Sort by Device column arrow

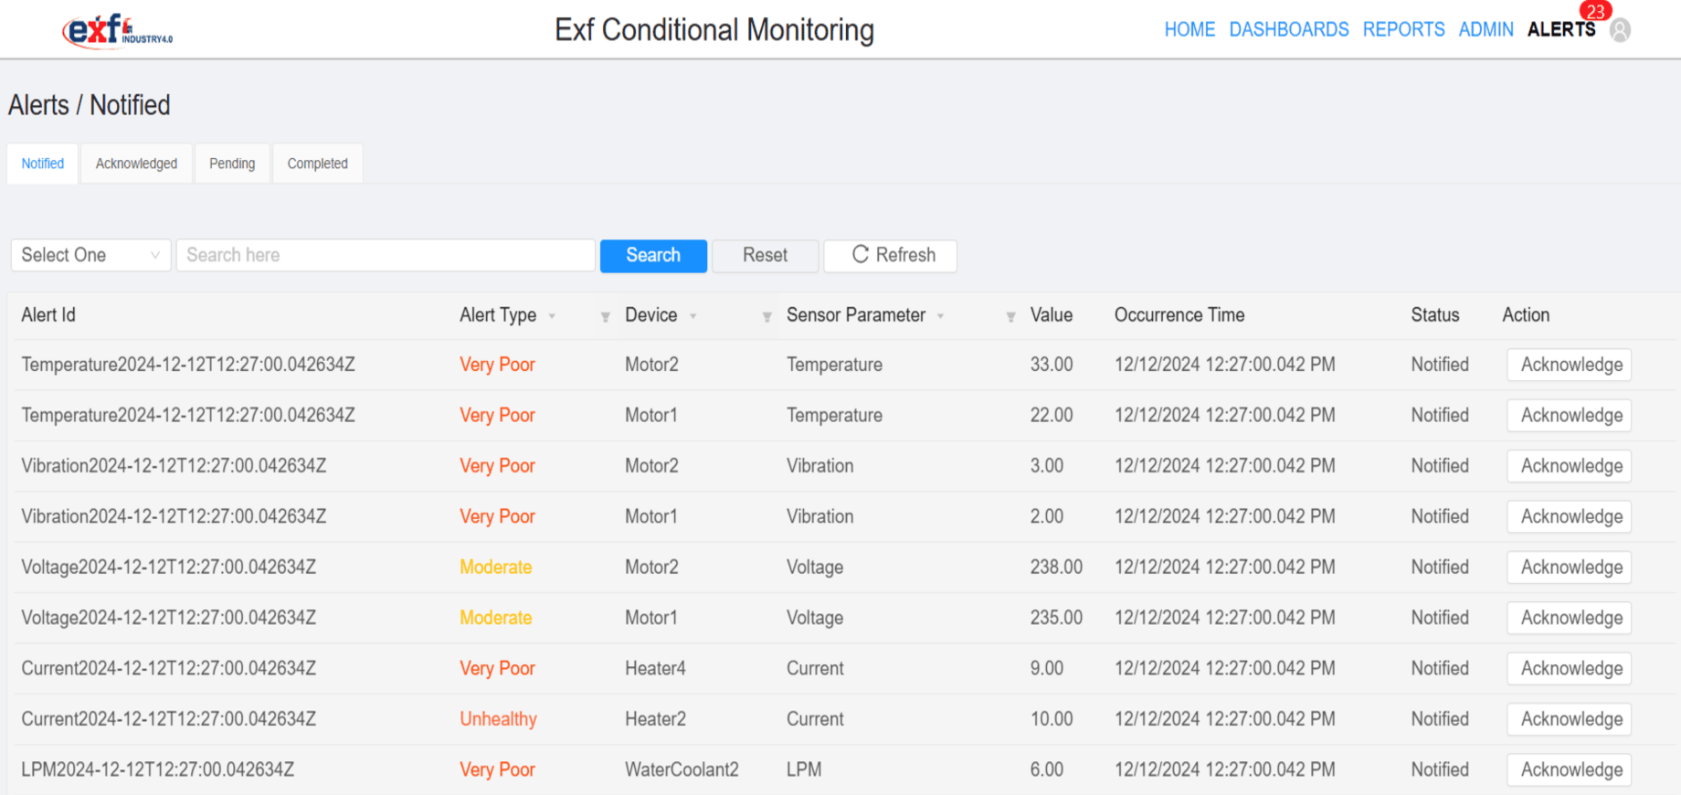tap(692, 316)
